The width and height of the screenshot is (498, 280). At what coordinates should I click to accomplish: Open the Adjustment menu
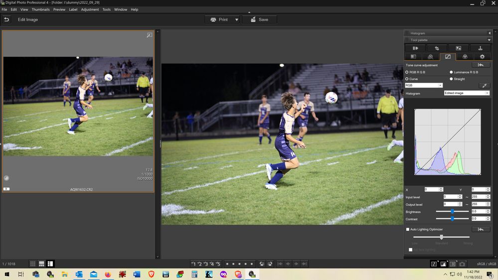coord(90,9)
